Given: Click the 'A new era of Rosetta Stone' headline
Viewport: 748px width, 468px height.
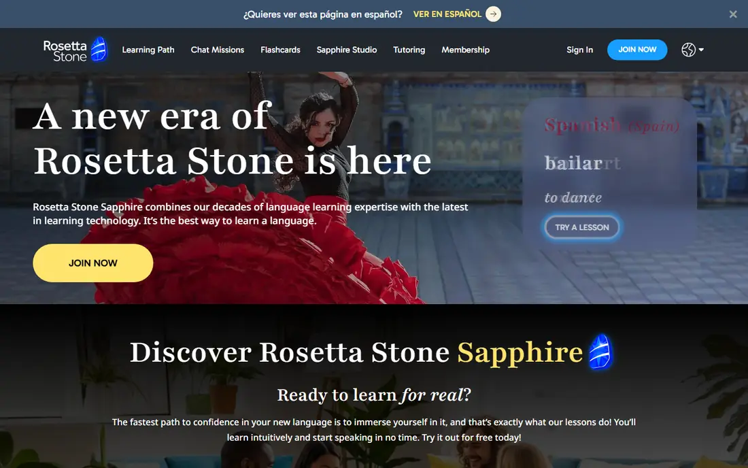Looking at the screenshot, I should click(232, 139).
